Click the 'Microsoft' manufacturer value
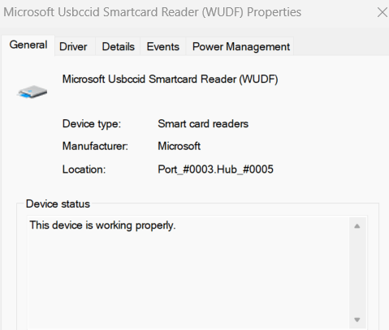The height and width of the screenshot is (330, 389). [x=179, y=146]
